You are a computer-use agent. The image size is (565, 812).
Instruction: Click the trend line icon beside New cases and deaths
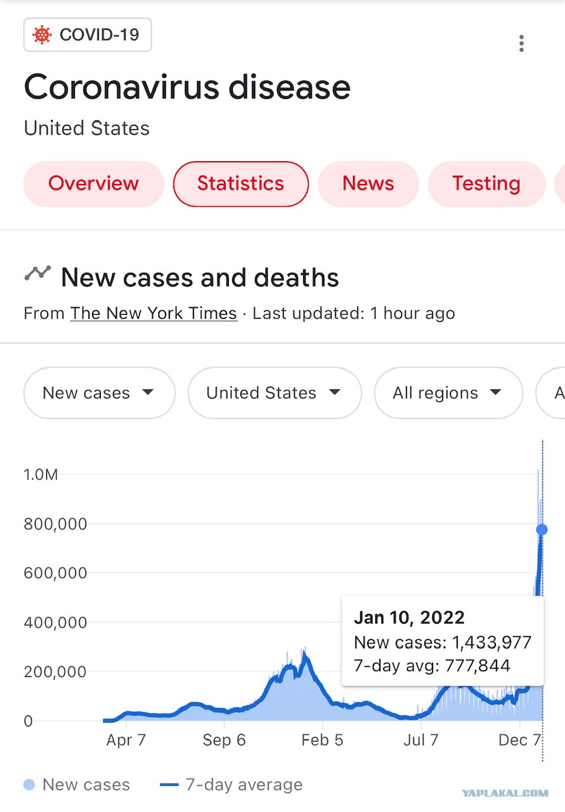tap(37, 273)
